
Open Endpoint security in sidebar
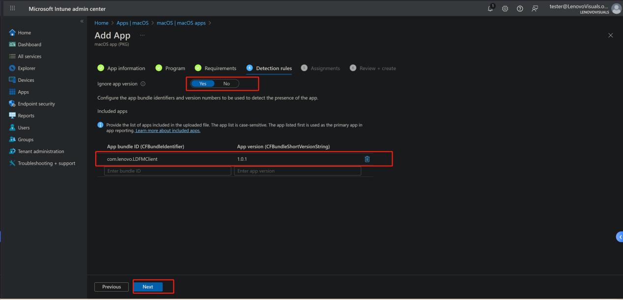[36, 104]
